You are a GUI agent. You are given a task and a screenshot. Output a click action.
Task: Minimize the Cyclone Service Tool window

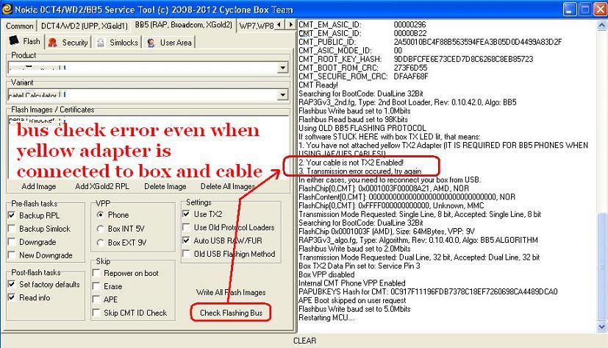point(570,10)
